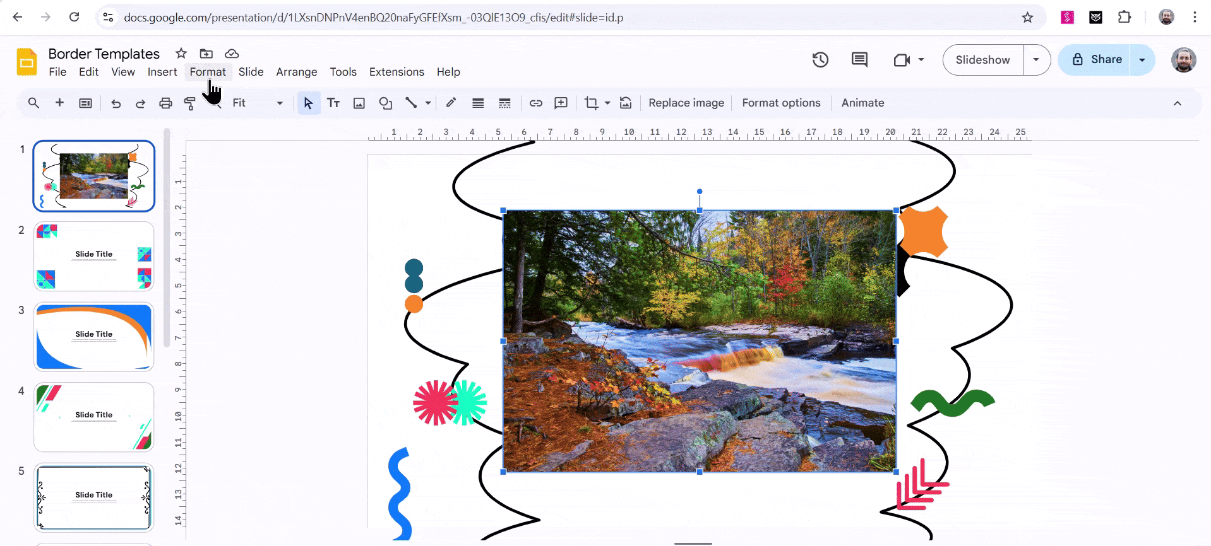Select slide 2 thumbnail
Screen dimensions: 1211x546
(x=94, y=256)
